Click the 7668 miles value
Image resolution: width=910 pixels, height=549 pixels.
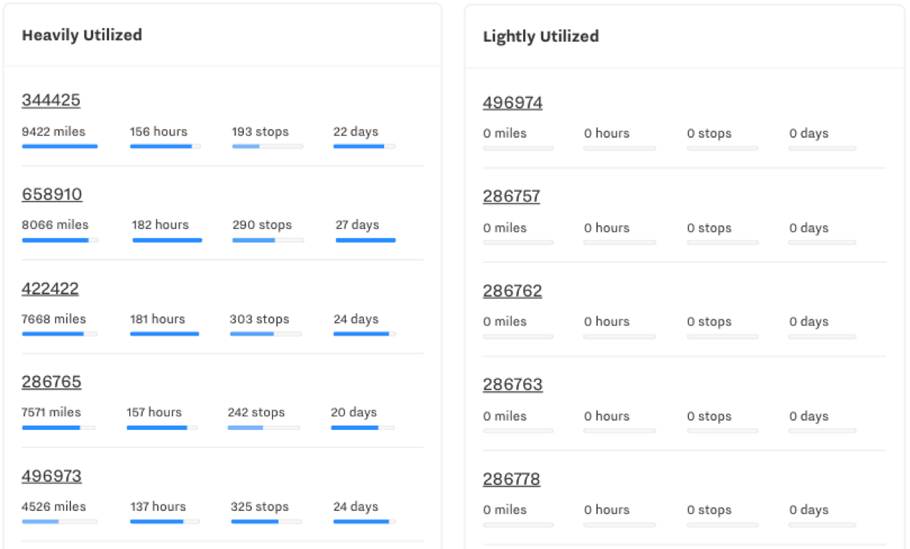tap(54, 319)
